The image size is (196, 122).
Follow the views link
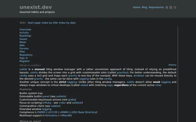coord(84,85)
